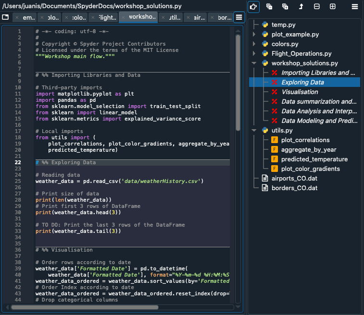Select workshop_solutions.py in outline tree
Screen dimensions: 364x315
click(x=305, y=63)
